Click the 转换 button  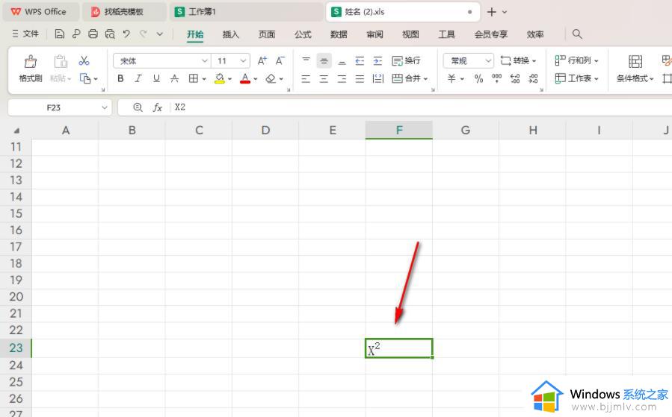(518, 60)
